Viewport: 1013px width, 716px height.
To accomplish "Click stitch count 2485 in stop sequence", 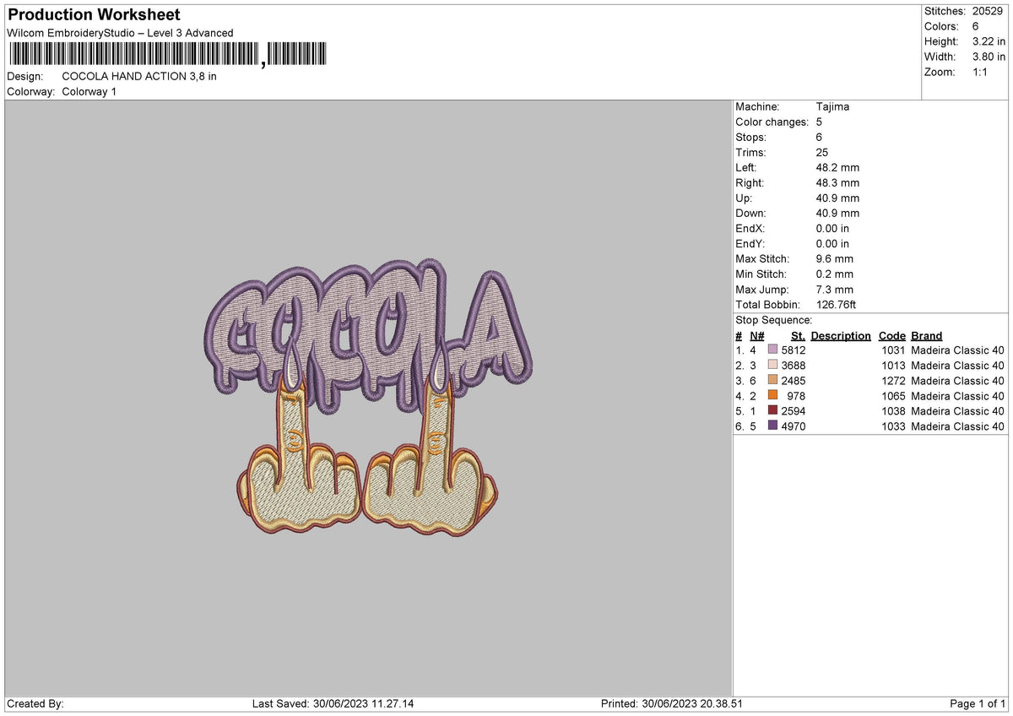I will [794, 380].
